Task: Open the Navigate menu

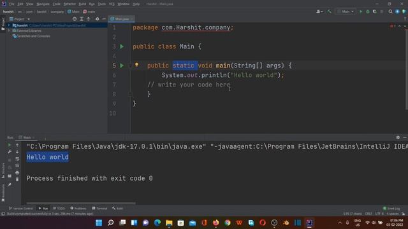Action: click(x=43, y=4)
